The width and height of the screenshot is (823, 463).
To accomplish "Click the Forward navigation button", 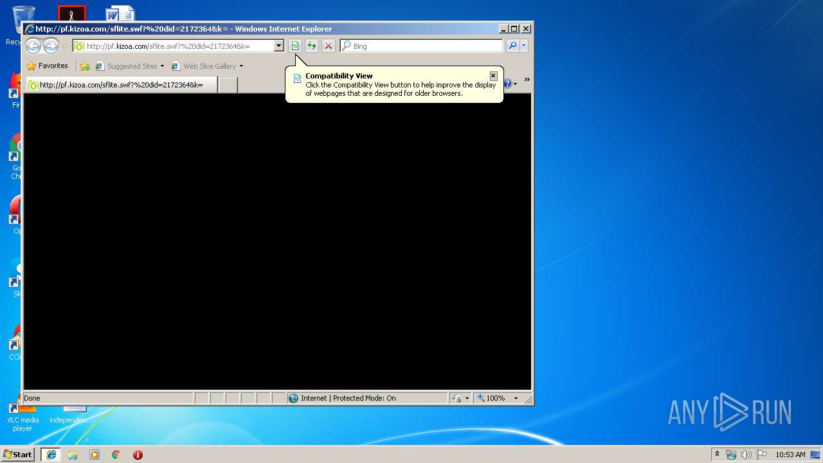I will [51, 46].
